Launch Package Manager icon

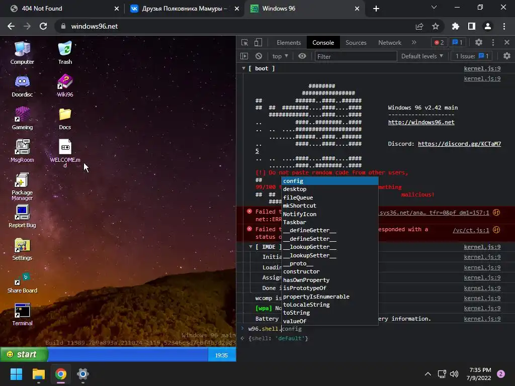22,186
